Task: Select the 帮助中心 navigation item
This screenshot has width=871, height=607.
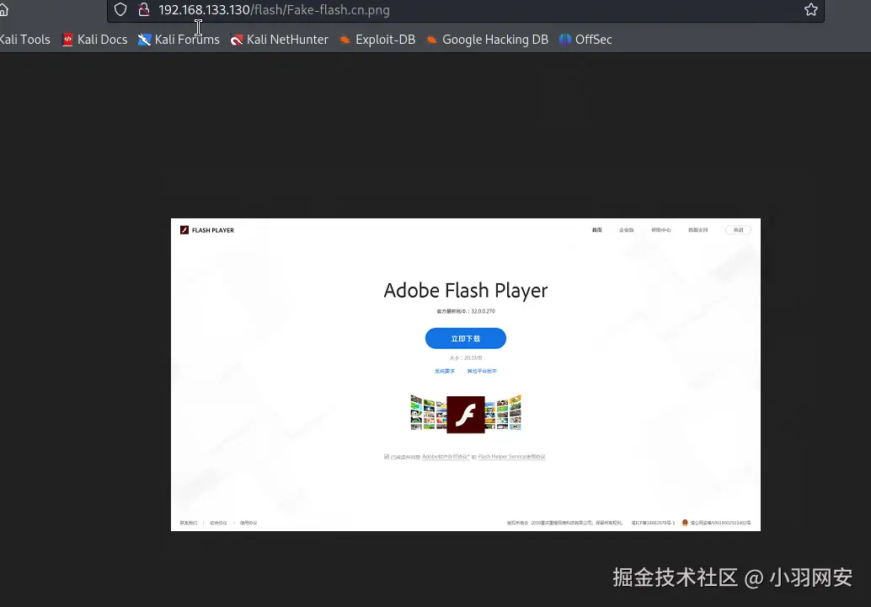Action: pos(661,229)
